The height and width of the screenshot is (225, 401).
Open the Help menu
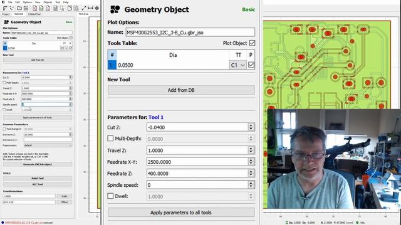(x=66, y=2)
